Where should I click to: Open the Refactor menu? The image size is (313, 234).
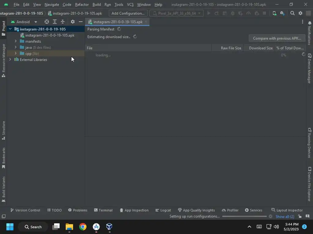(82, 4)
